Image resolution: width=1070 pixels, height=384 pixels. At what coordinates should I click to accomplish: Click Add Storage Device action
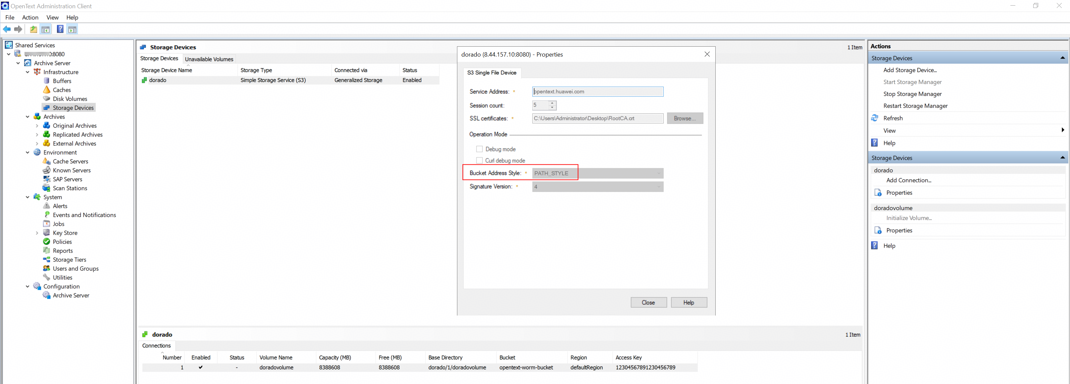click(x=910, y=70)
